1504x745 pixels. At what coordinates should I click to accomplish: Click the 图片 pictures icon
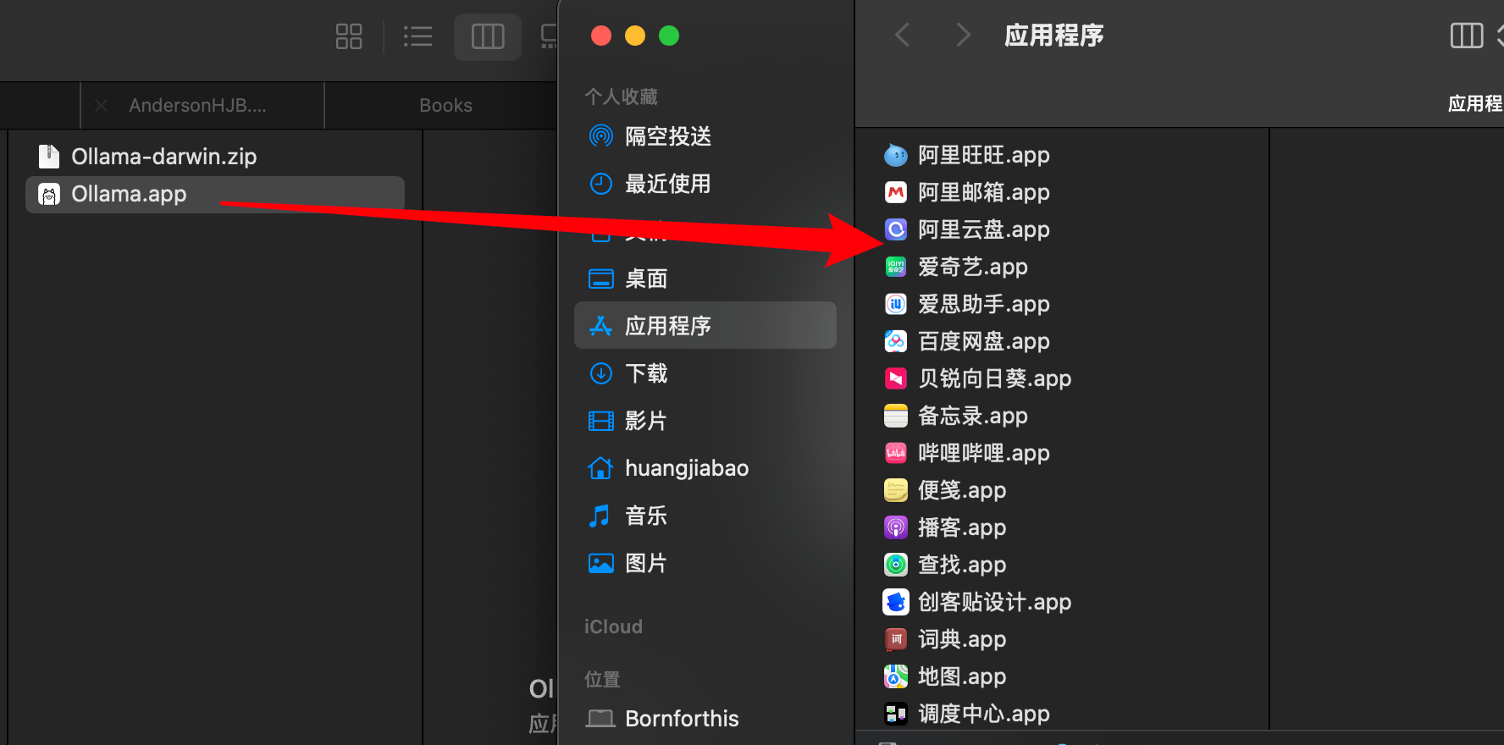point(601,563)
